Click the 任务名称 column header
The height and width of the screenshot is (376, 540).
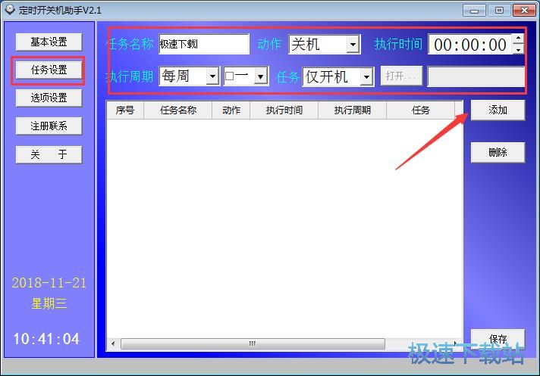[x=178, y=110]
